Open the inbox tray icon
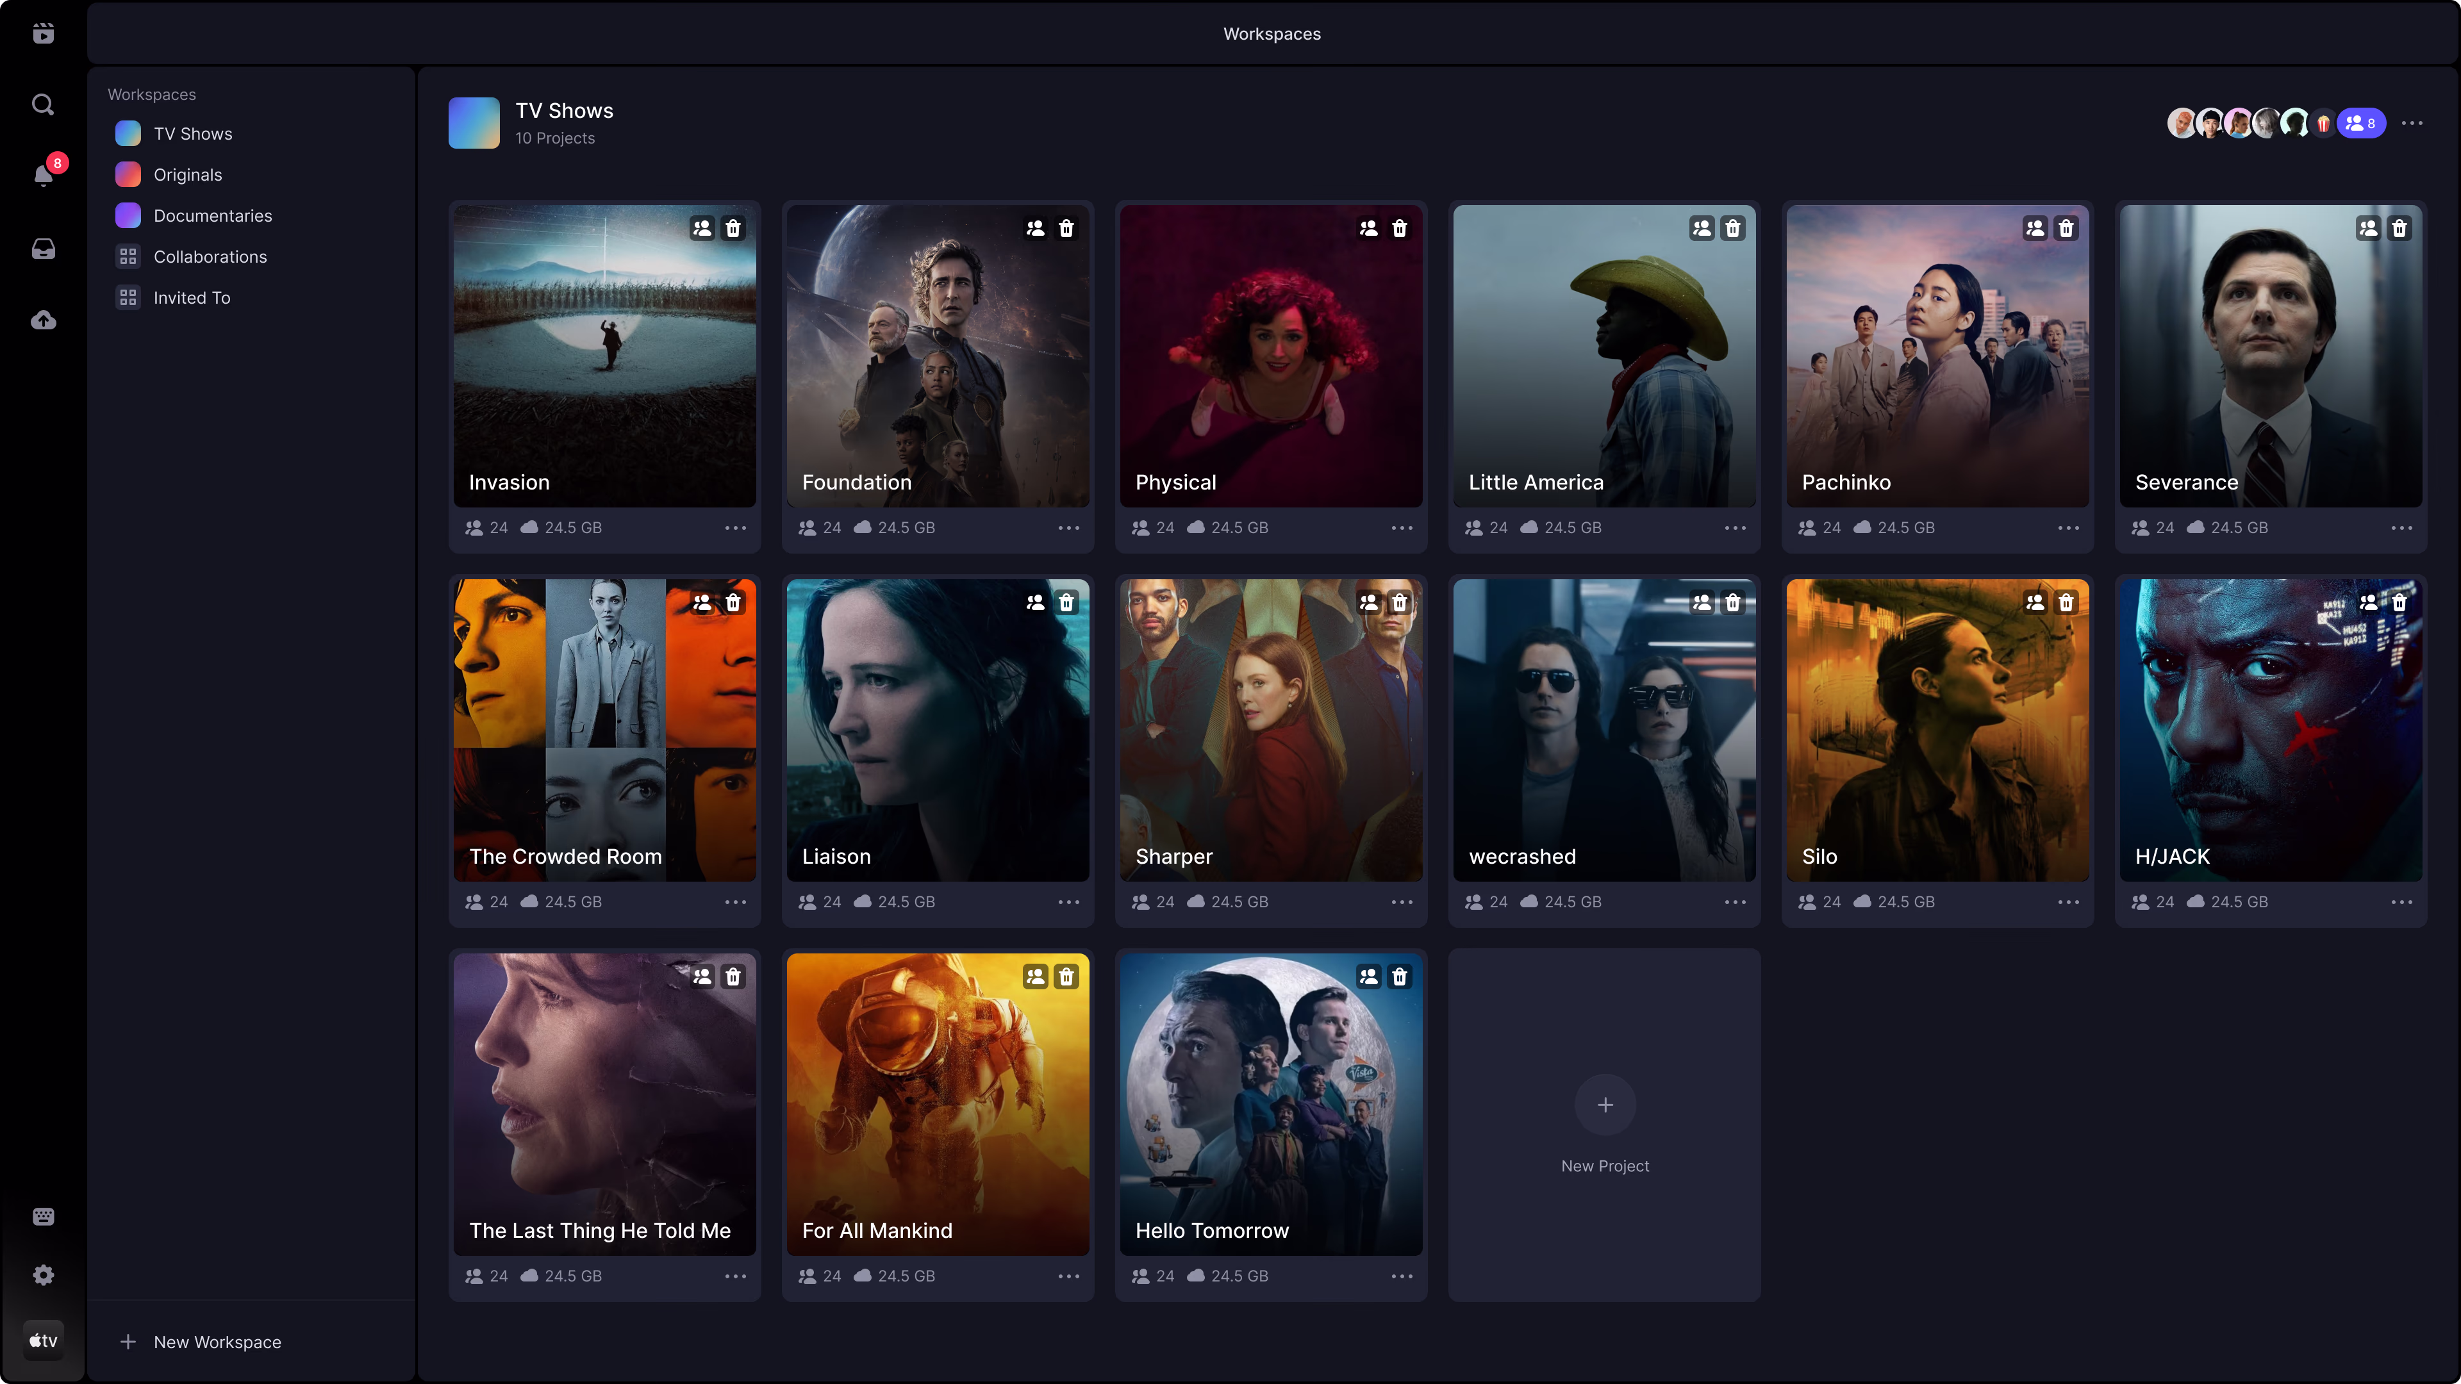The image size is (2461, 1384). (x=43, y=249)
